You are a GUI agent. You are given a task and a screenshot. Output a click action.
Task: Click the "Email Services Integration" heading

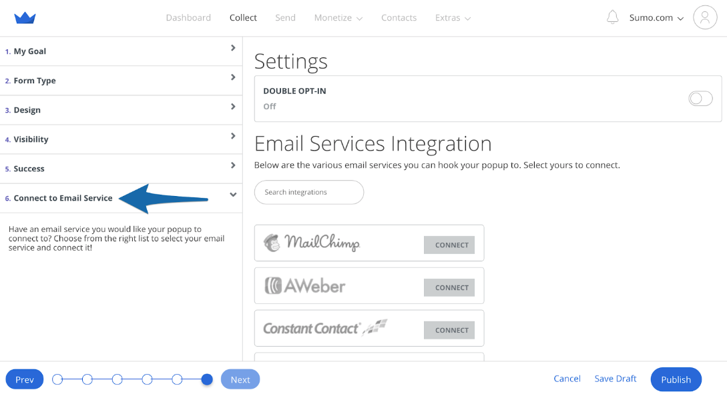click(373, 144)
